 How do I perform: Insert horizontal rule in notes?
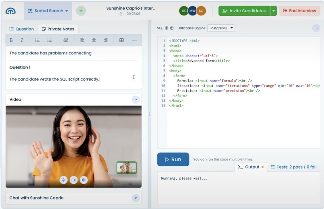[134, 40]
